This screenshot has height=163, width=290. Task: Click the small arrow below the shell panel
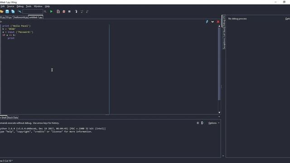click(223, 156)
